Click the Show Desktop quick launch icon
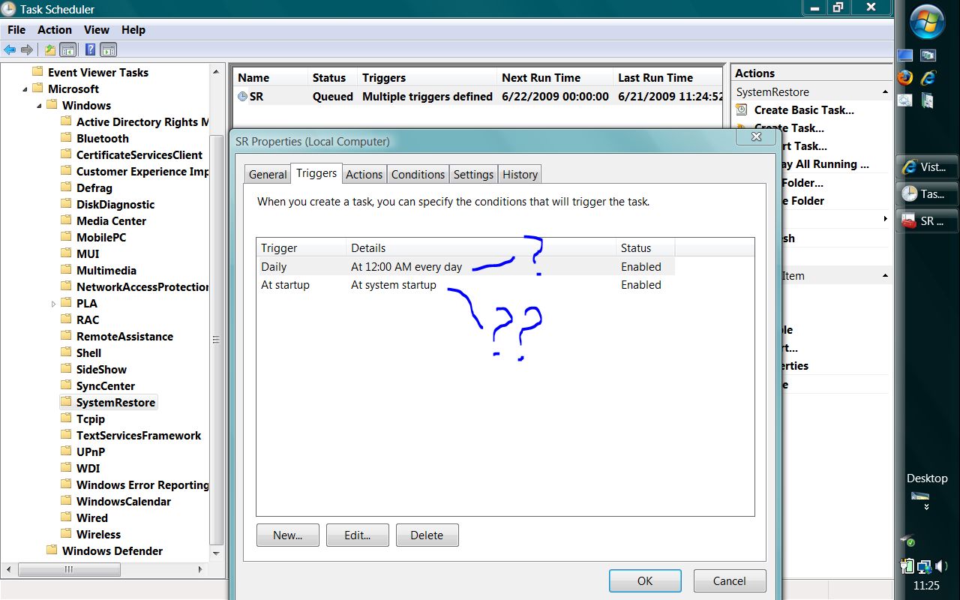Screen dimensions: 960x600 pos(905,55)
